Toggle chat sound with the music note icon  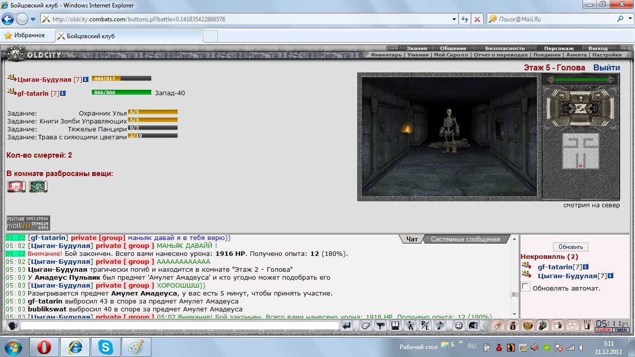(440, 326)
